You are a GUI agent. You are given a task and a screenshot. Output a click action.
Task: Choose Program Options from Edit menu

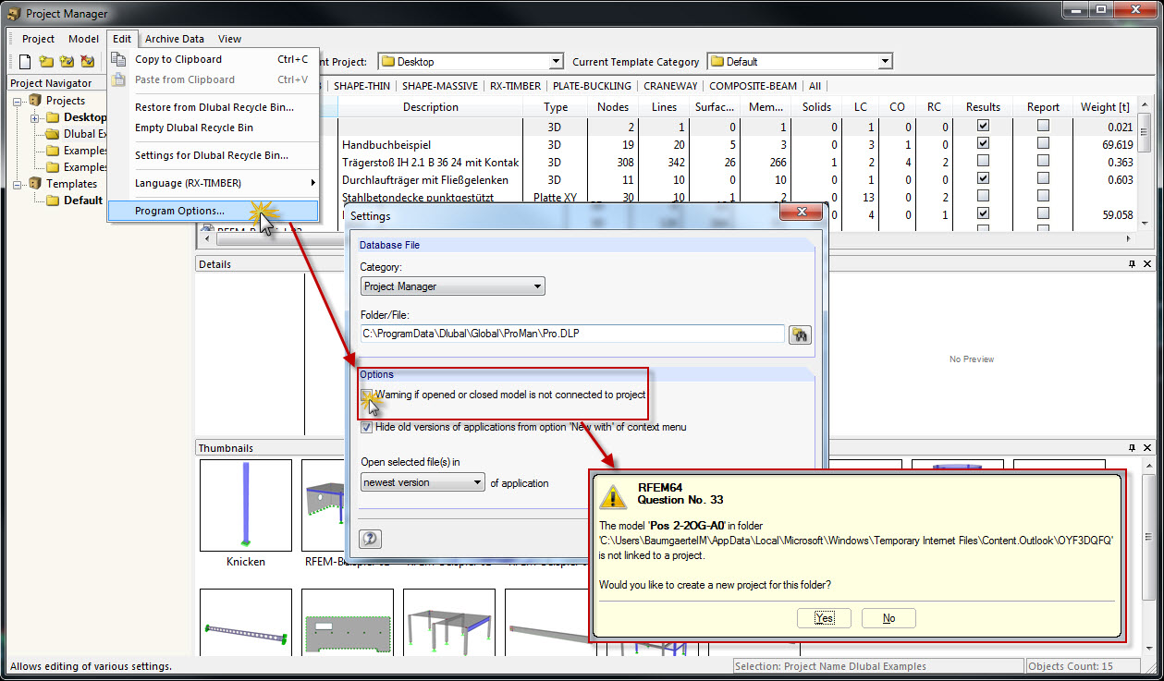pos(214,211)
